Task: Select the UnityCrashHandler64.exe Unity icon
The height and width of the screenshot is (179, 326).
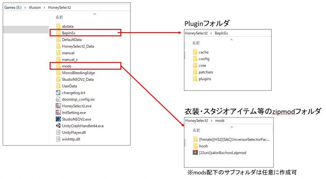Action: (x=58, y=126)
